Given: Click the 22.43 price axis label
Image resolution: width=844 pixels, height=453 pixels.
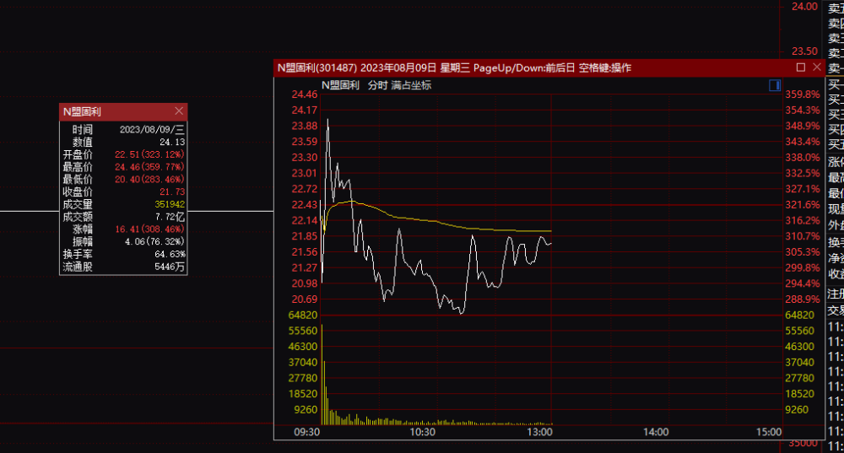Looking at the screenshot, I should (x=305, y=205).
